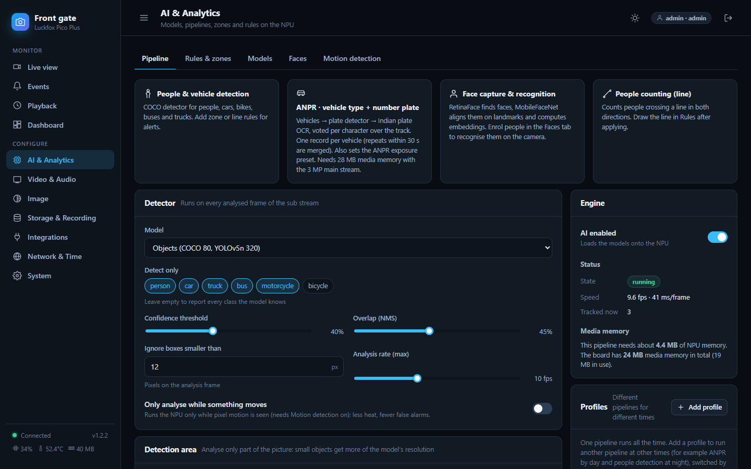Click the ANPR car icon
Image resolution: width=751 pixels, height=469 pixels.
[301, 93]
